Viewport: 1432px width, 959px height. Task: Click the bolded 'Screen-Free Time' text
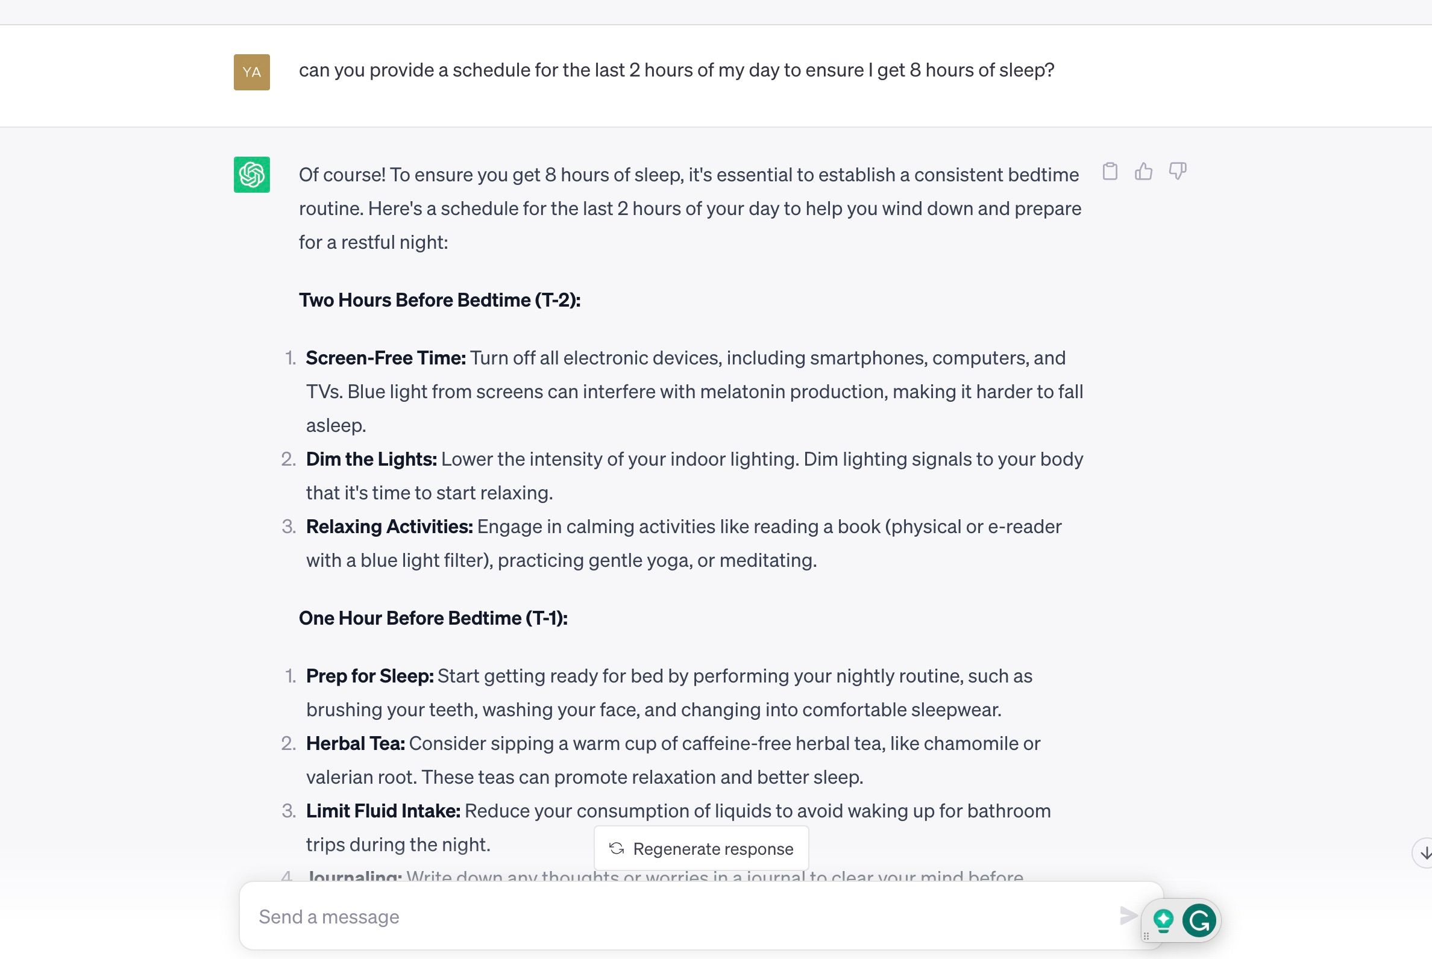tap(386, 358)
